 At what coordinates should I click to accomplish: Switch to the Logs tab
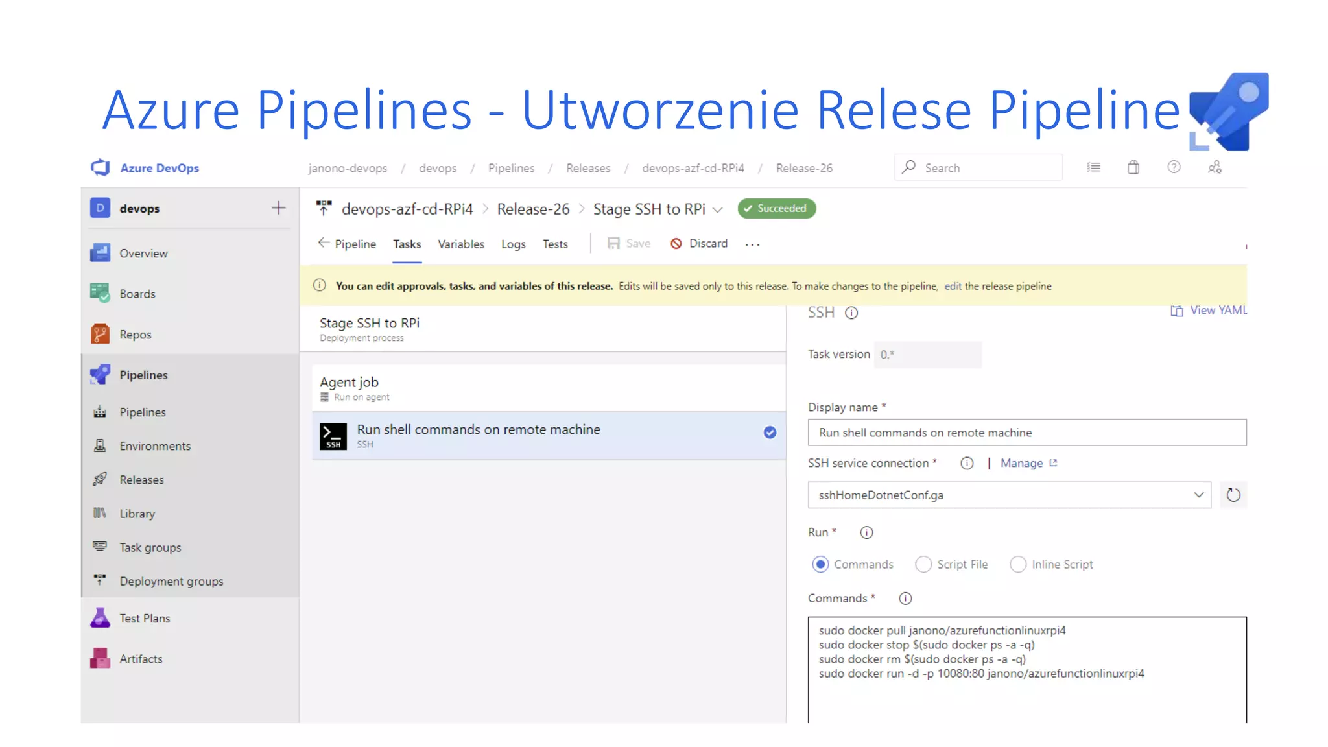[x=514, y=244]
